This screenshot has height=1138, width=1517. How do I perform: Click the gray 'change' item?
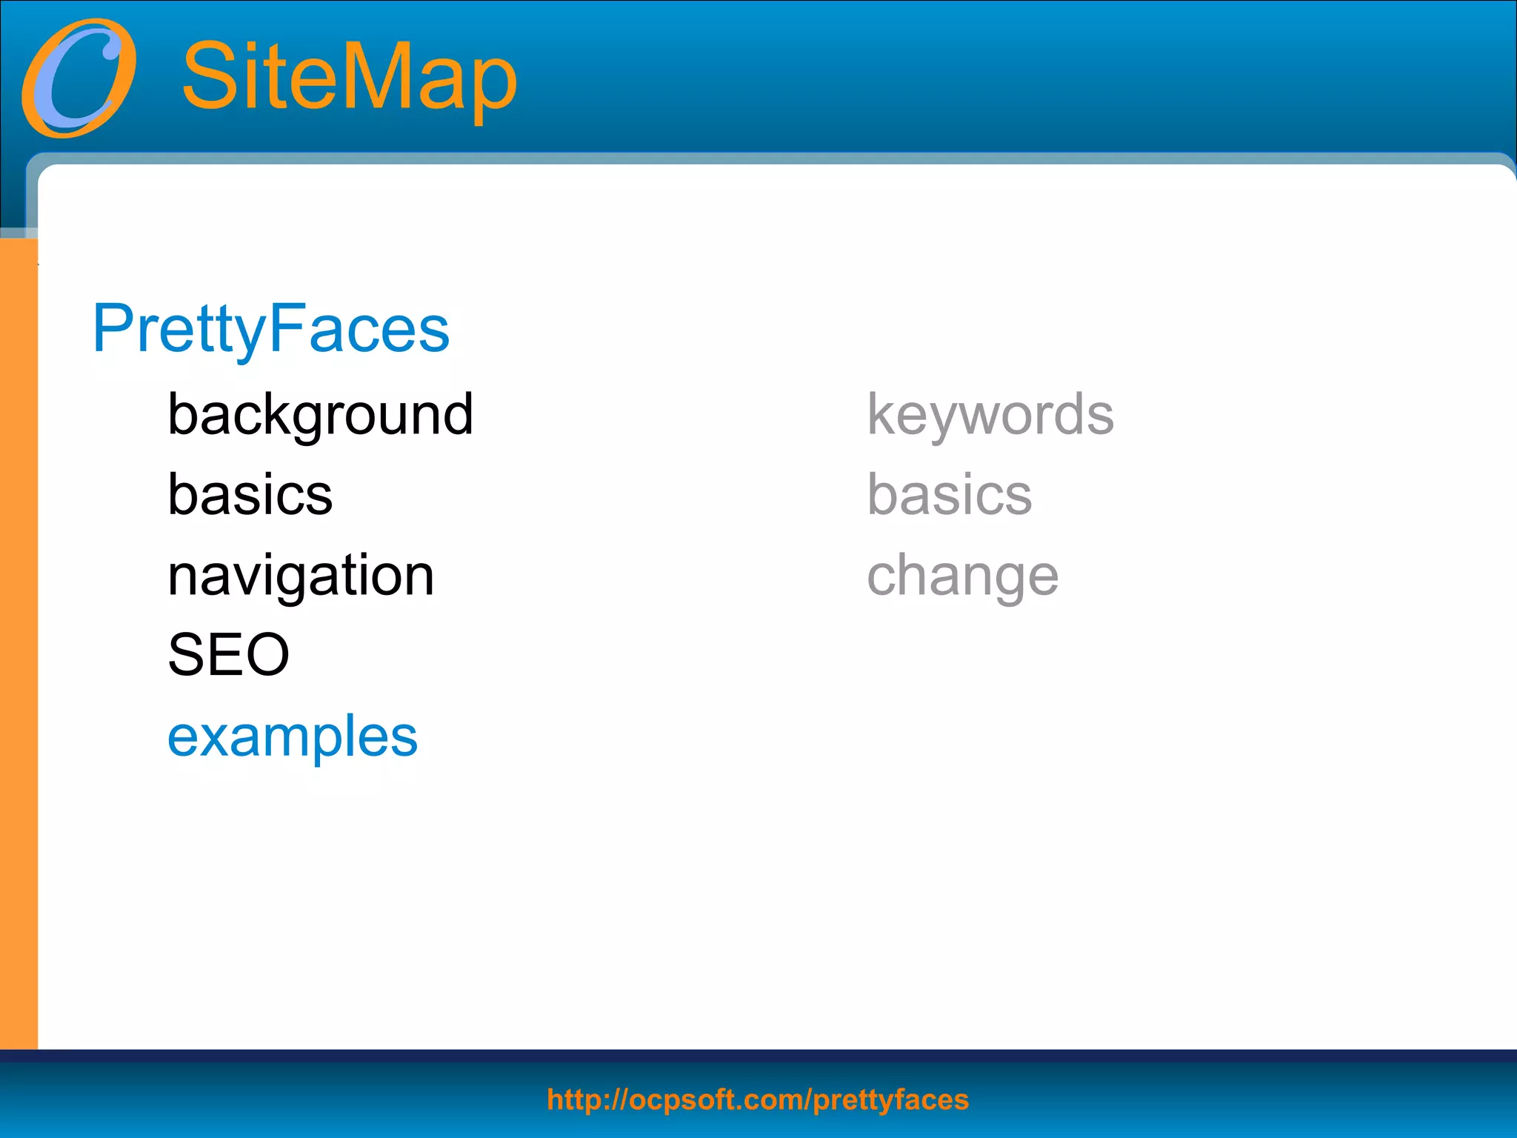coord(963,576)
